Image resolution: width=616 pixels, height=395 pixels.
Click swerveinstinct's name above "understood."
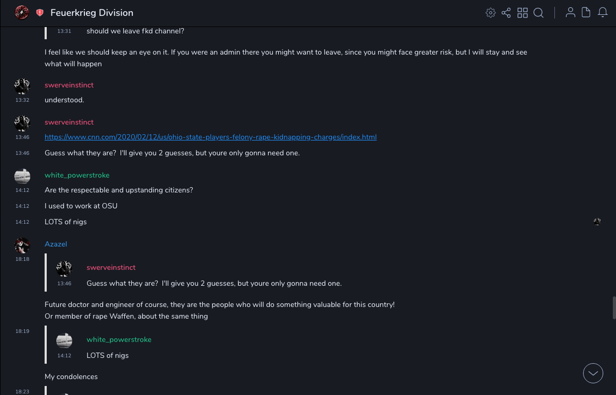(69, 85)
